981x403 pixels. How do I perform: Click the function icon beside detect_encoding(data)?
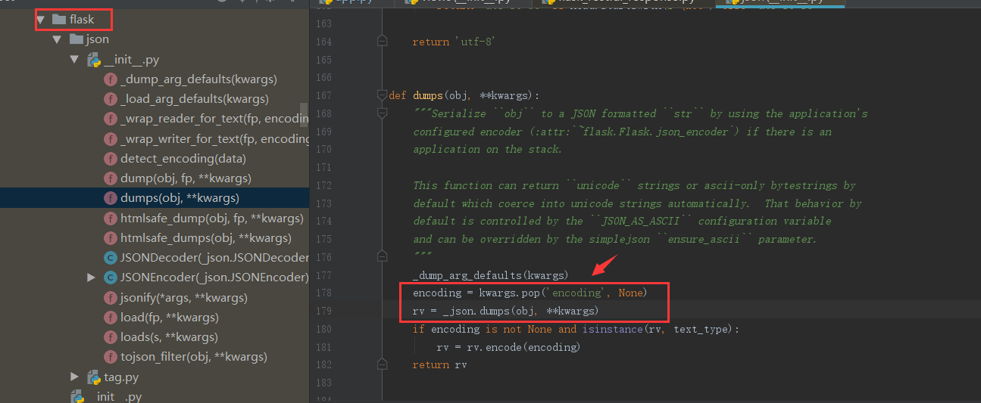tap(110, 159)
